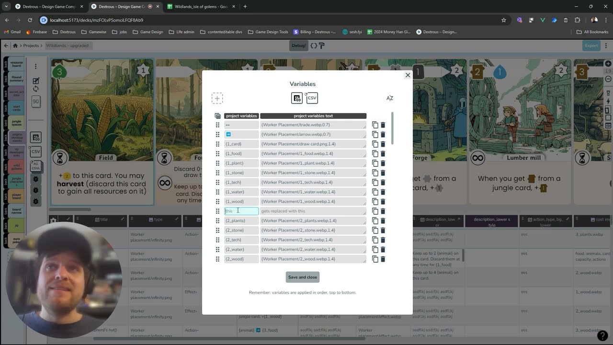The width and height of the screenshot is (613, 345).
Task: Select the Field card thumbnail
Action: [102, 133]
